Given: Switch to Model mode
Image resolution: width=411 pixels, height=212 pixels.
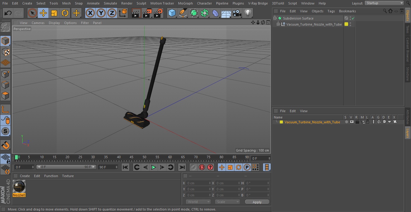Looking at the screenshot, I should 5,41.
